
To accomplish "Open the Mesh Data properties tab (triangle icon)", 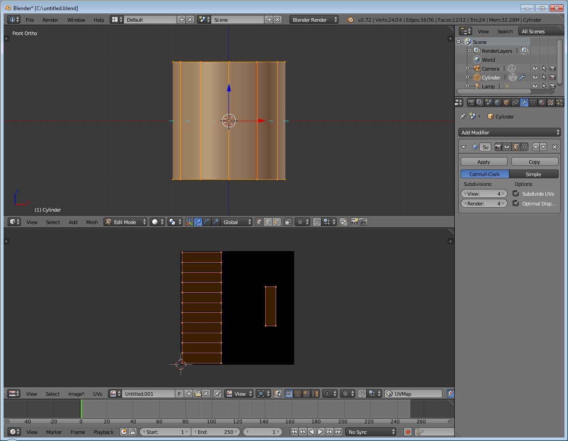I will coord(533,102).
